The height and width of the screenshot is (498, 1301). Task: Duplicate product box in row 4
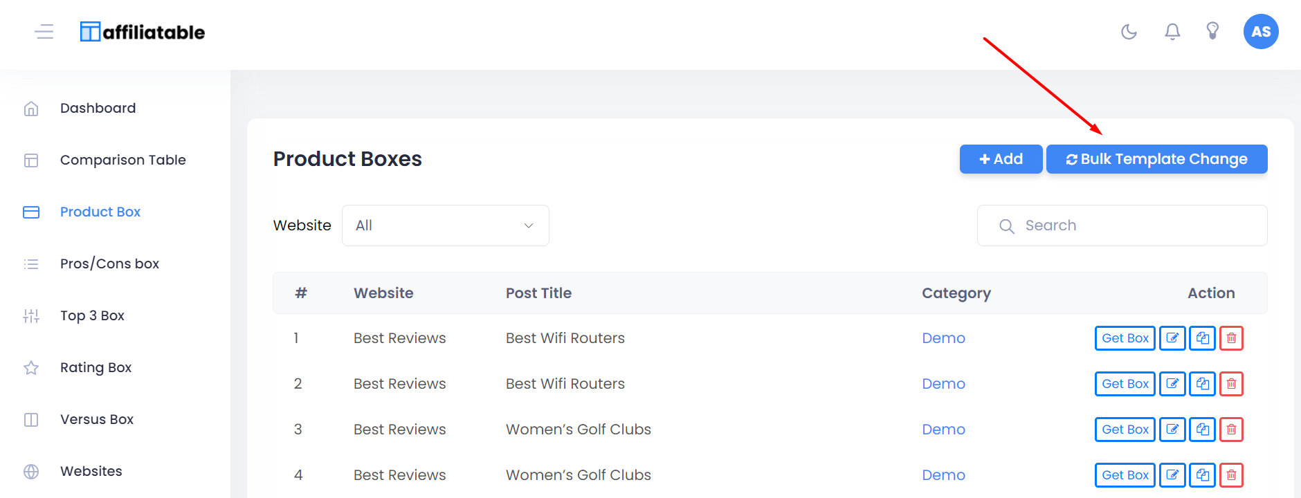pos(1203,475)
